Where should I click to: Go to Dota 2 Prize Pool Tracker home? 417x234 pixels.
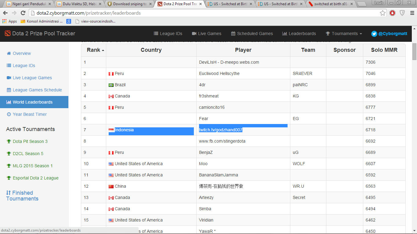pyautogui.click(x=44, y=34)
